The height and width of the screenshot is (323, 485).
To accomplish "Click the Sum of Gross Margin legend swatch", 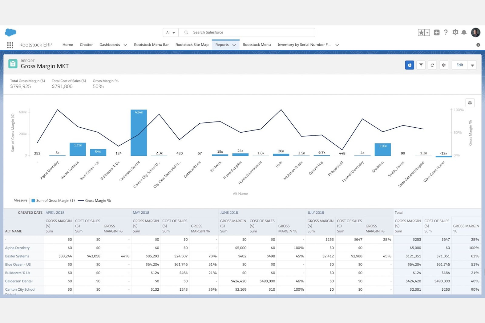I will coord(33,201).
